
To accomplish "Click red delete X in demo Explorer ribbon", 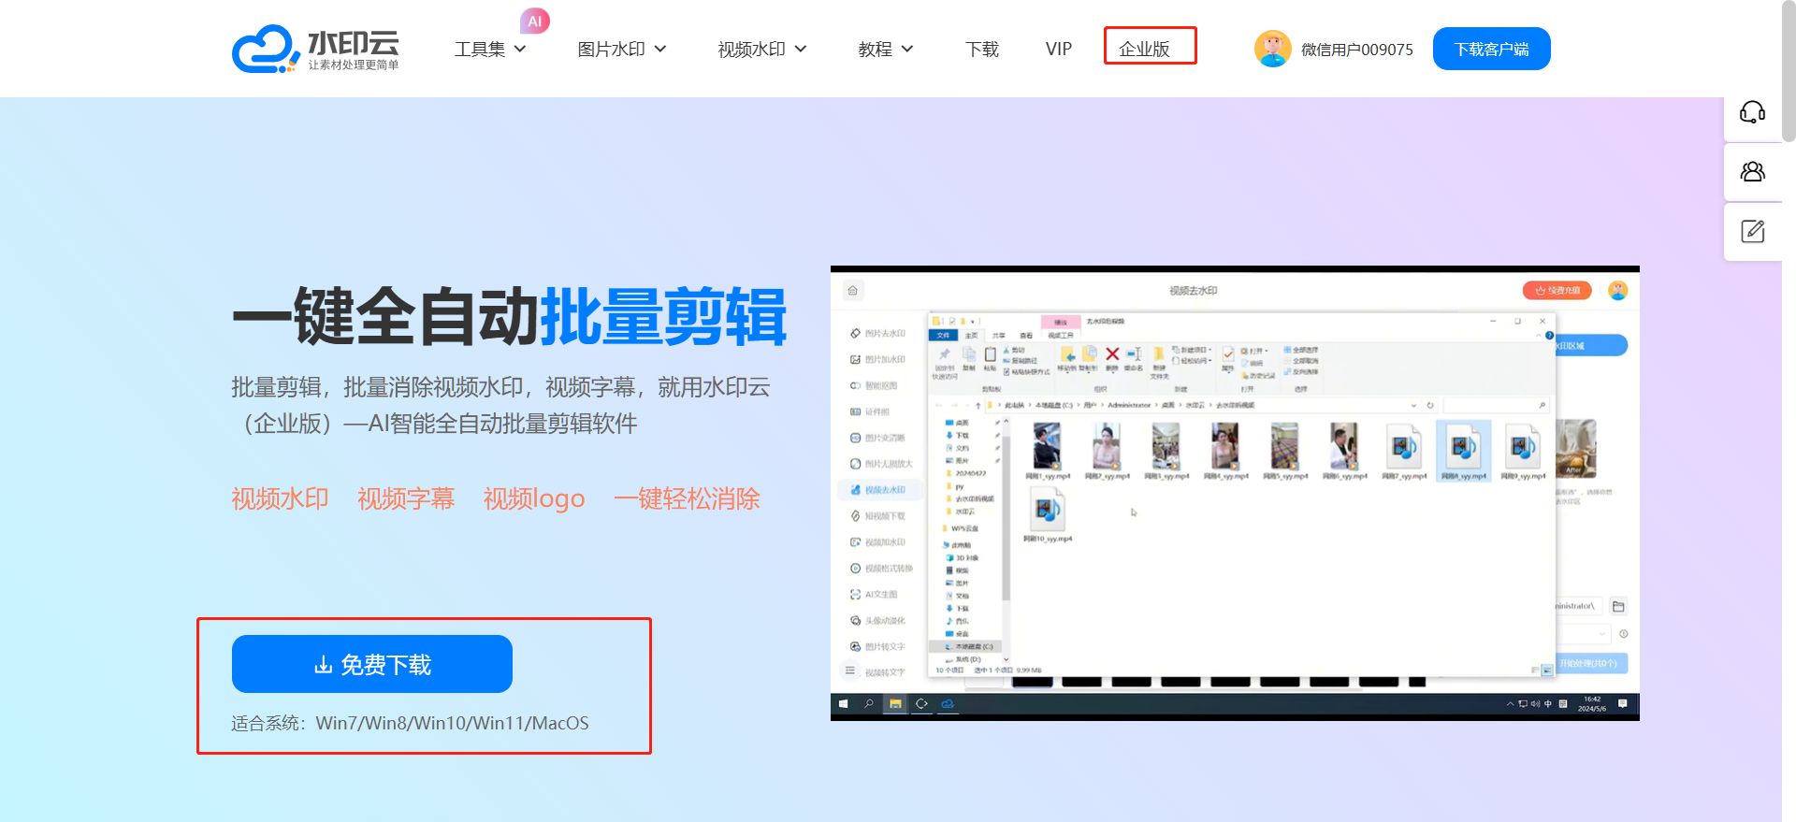I will point(1112,353).
